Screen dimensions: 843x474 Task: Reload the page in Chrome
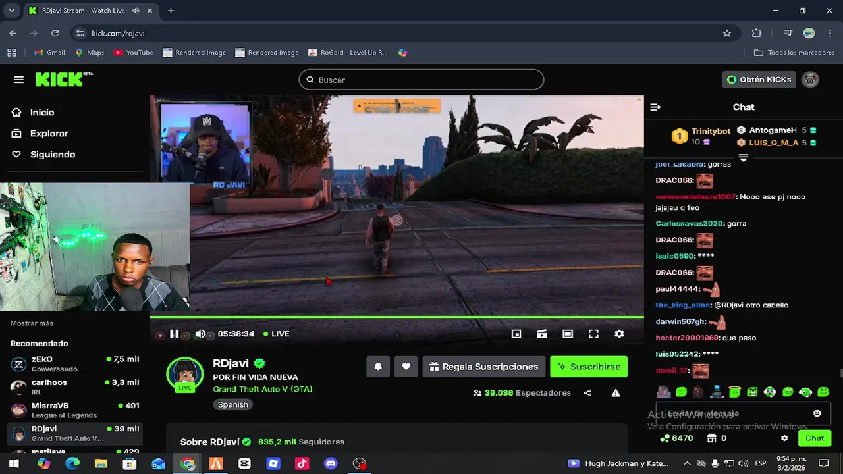(x=55, y=33)
